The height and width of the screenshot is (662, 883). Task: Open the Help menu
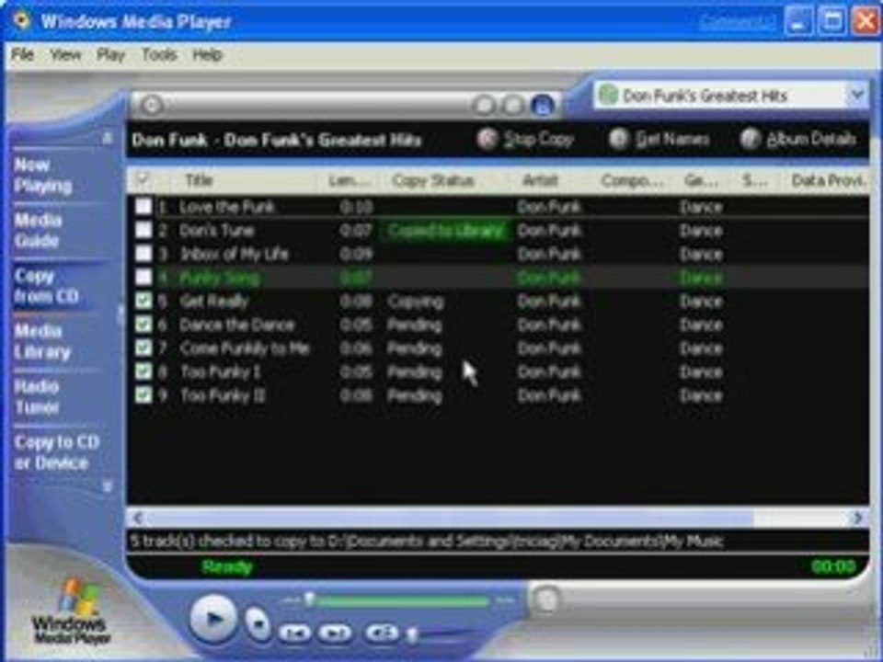pyautogui.click(x=207, y=54)
